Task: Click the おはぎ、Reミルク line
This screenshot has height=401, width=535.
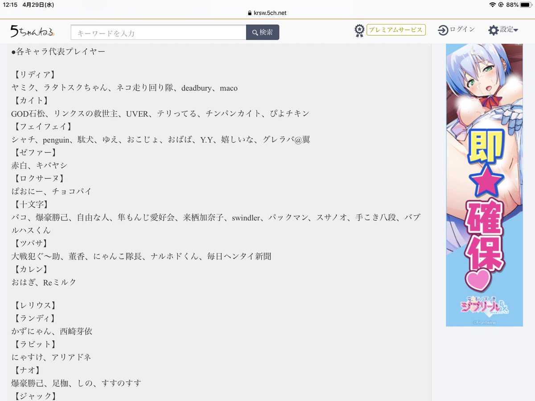Action: tap(44, 282)
